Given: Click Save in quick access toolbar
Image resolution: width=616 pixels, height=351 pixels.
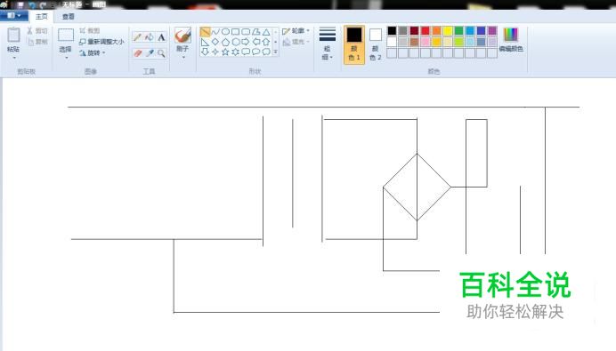Looking at the screenshot, I should point(20,5).
